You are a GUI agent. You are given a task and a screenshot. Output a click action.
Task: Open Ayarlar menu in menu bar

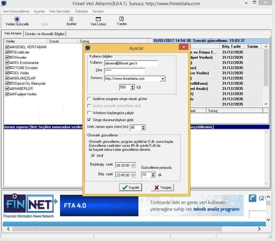click(39, 11)
